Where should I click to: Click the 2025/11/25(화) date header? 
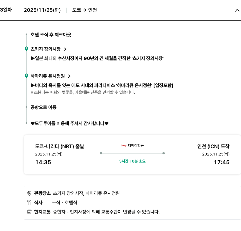(42, 10)
